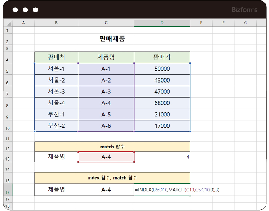Click the select-all corner triangle

8,23
